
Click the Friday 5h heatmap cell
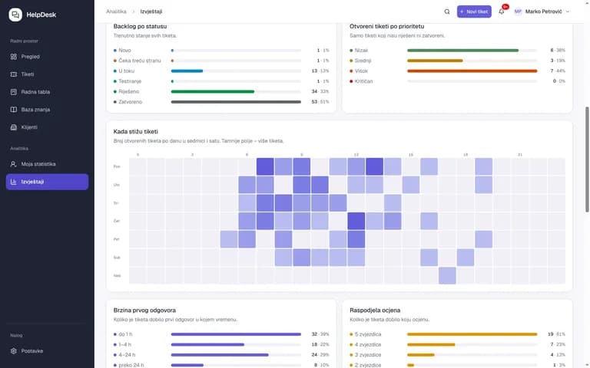tap(229, 239)
